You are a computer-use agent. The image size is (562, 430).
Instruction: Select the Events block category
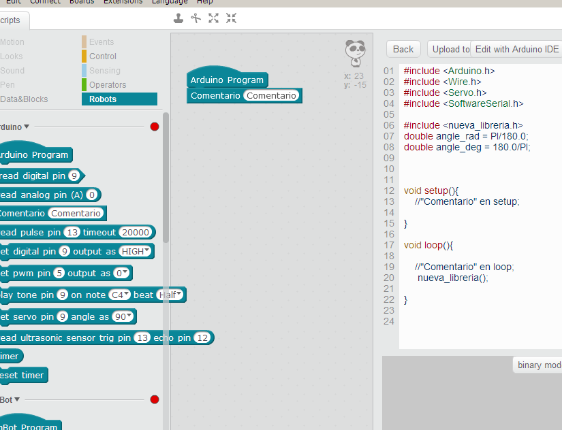click(102, 42)
